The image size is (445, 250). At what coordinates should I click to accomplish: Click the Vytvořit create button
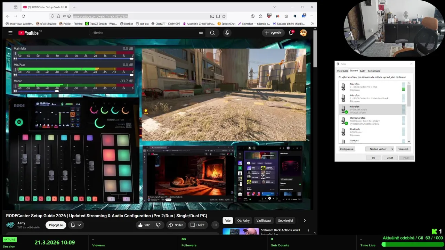pos(273,33)
